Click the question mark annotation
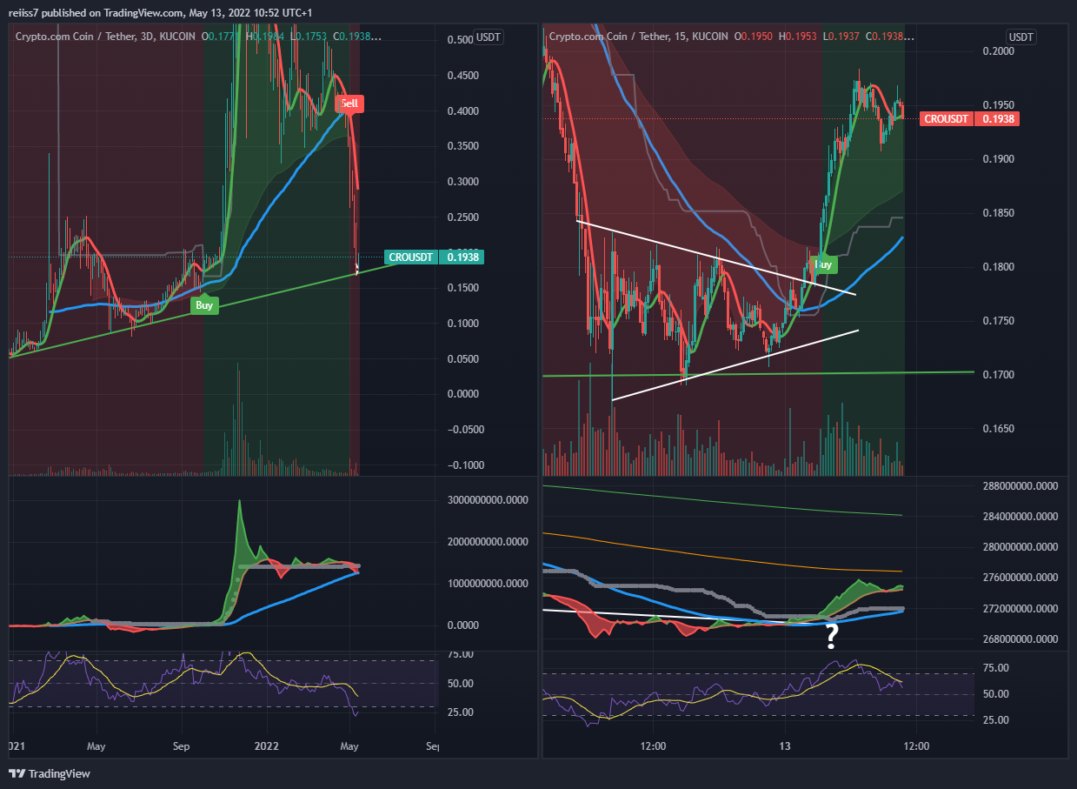 (x=831, y=638)
